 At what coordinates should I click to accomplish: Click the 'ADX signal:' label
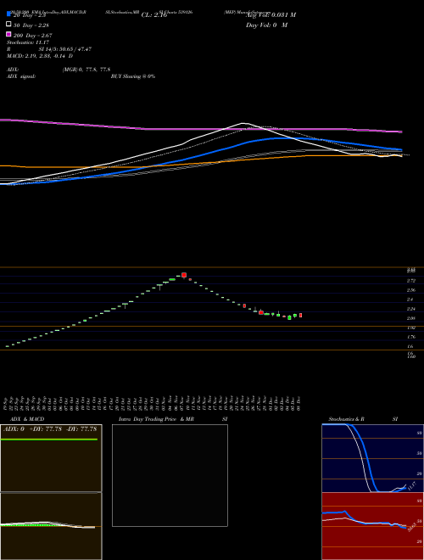point(21,76)
